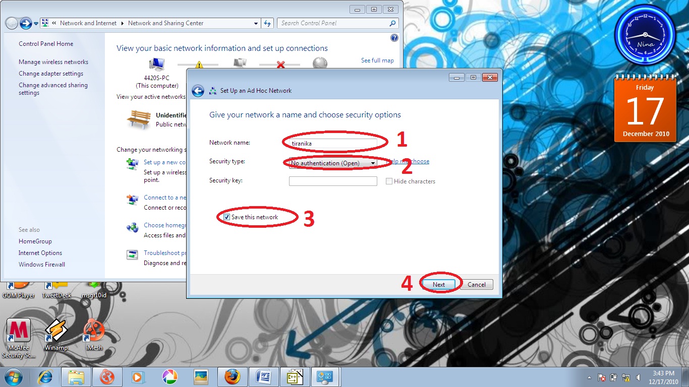The height and width of the screenshot is (387, 689).
Task: Click the park bench Public network icon
Action: point(139,120)
